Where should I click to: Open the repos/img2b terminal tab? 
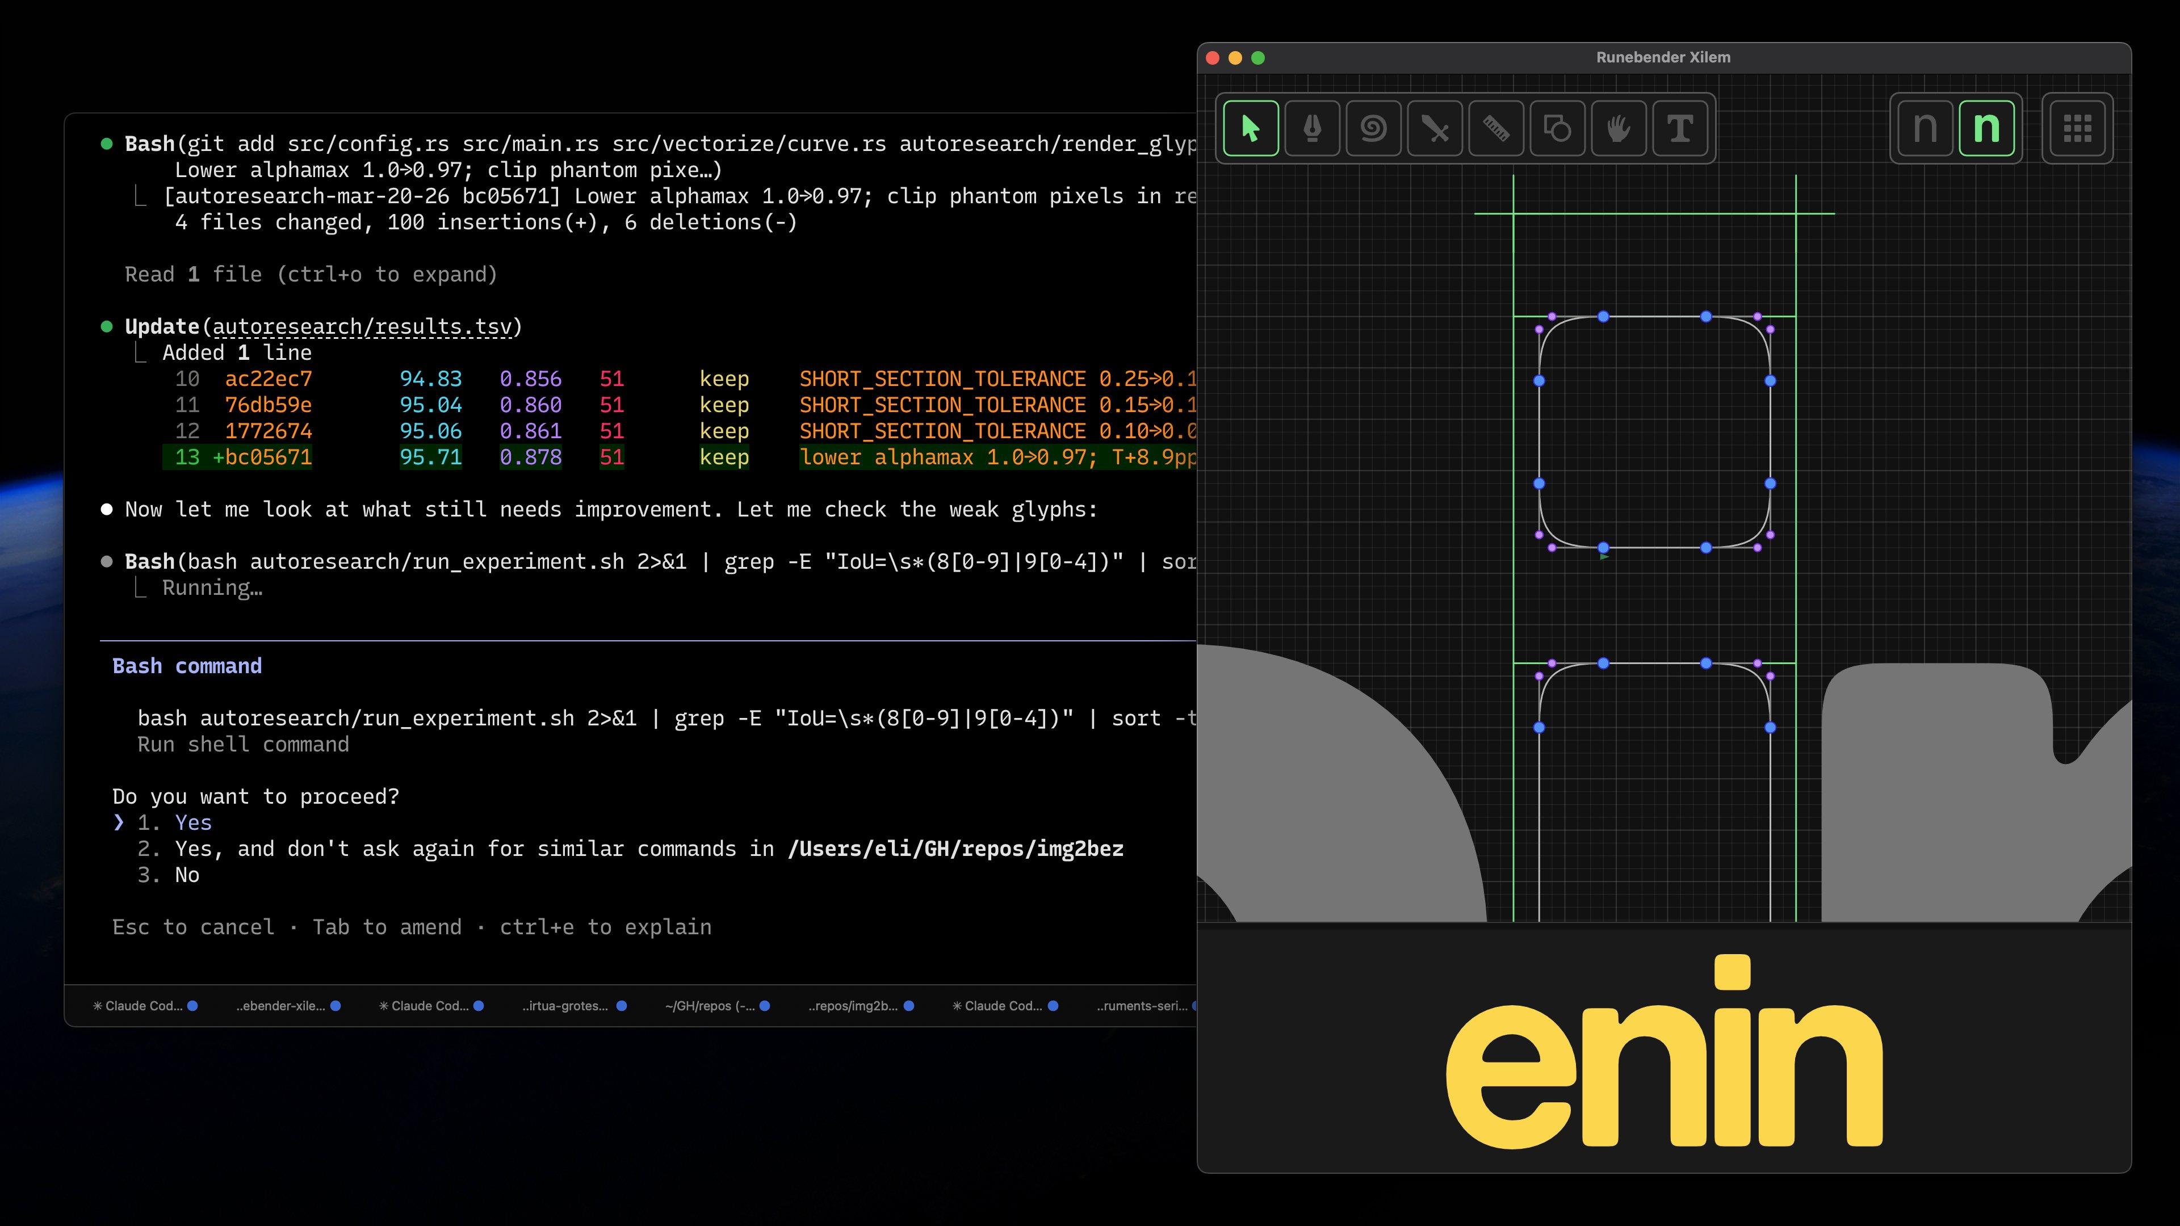click(x=852, y=1006)
